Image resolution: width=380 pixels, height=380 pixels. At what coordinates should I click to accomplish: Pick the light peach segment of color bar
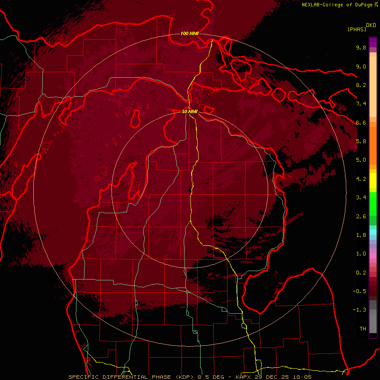[x=373, y=87]
